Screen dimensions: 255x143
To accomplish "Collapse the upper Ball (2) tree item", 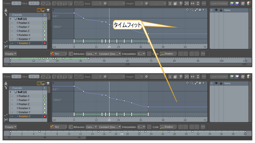I will pyautogui.click(x=10, y=19).
